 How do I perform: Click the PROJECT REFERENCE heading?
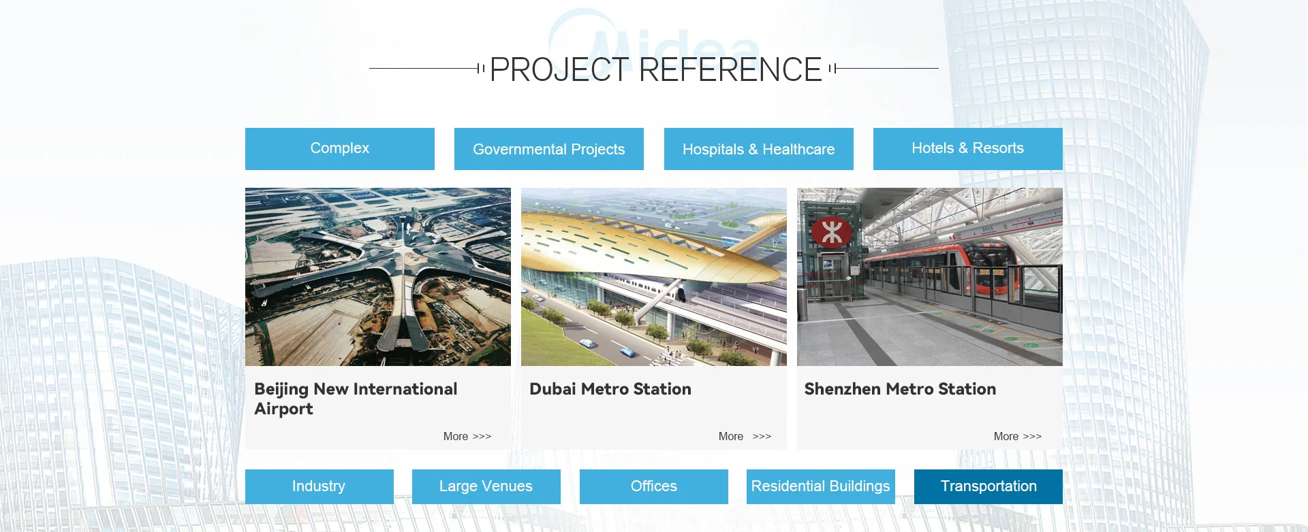click(x=655, y=69)
